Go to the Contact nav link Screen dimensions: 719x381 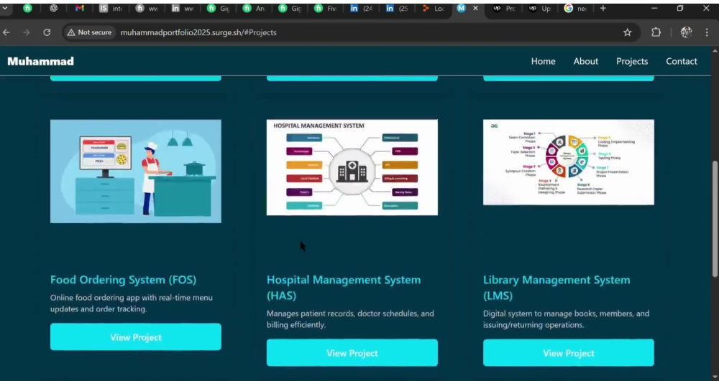coord(682,61)
